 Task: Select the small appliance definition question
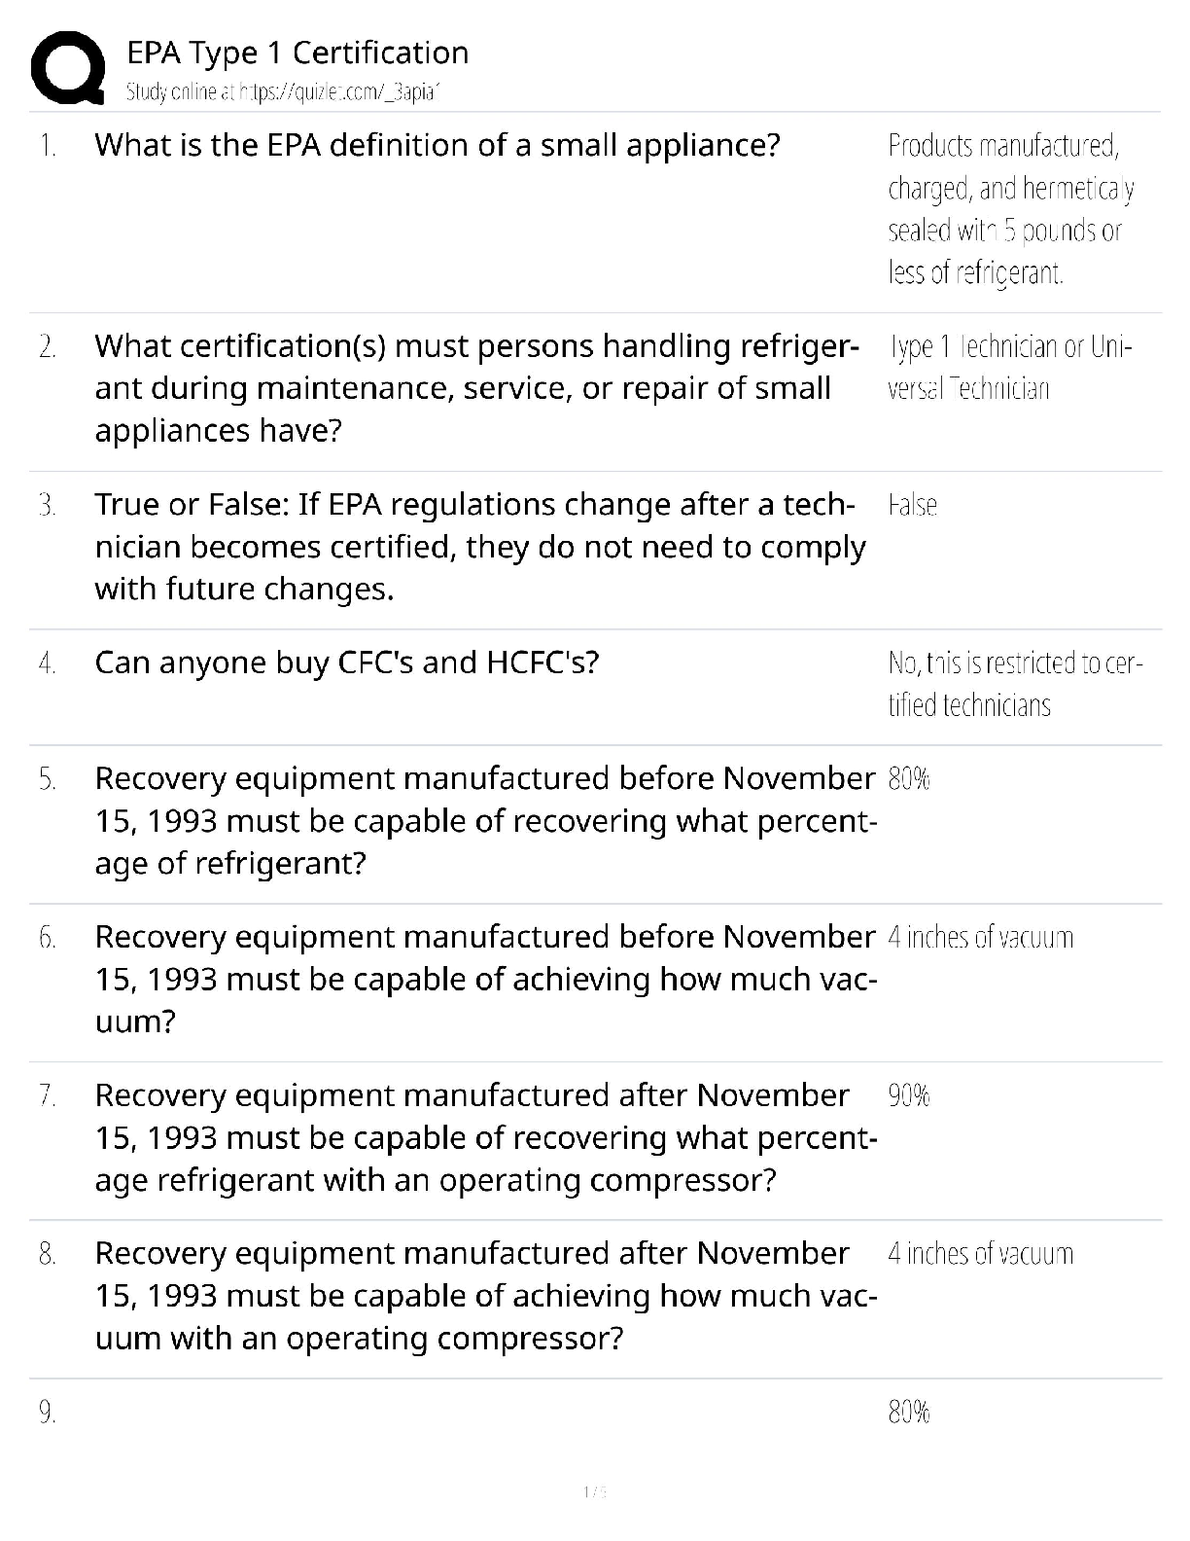437,145
